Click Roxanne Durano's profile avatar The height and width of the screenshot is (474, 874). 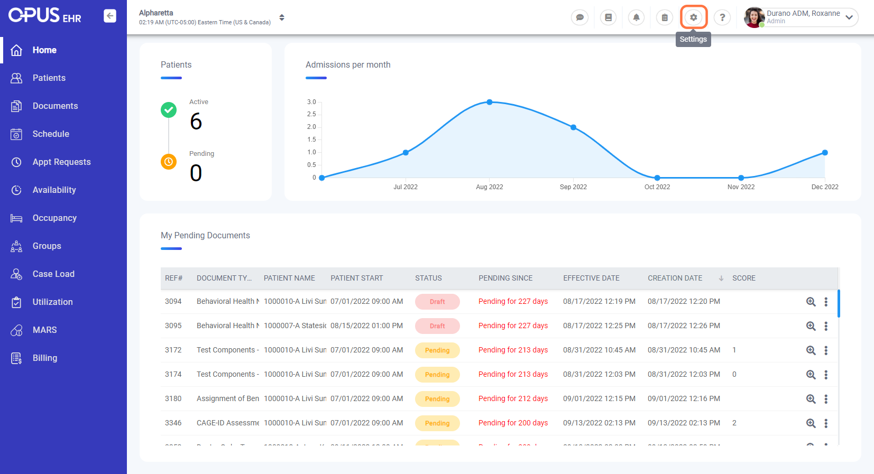(754, 17)
